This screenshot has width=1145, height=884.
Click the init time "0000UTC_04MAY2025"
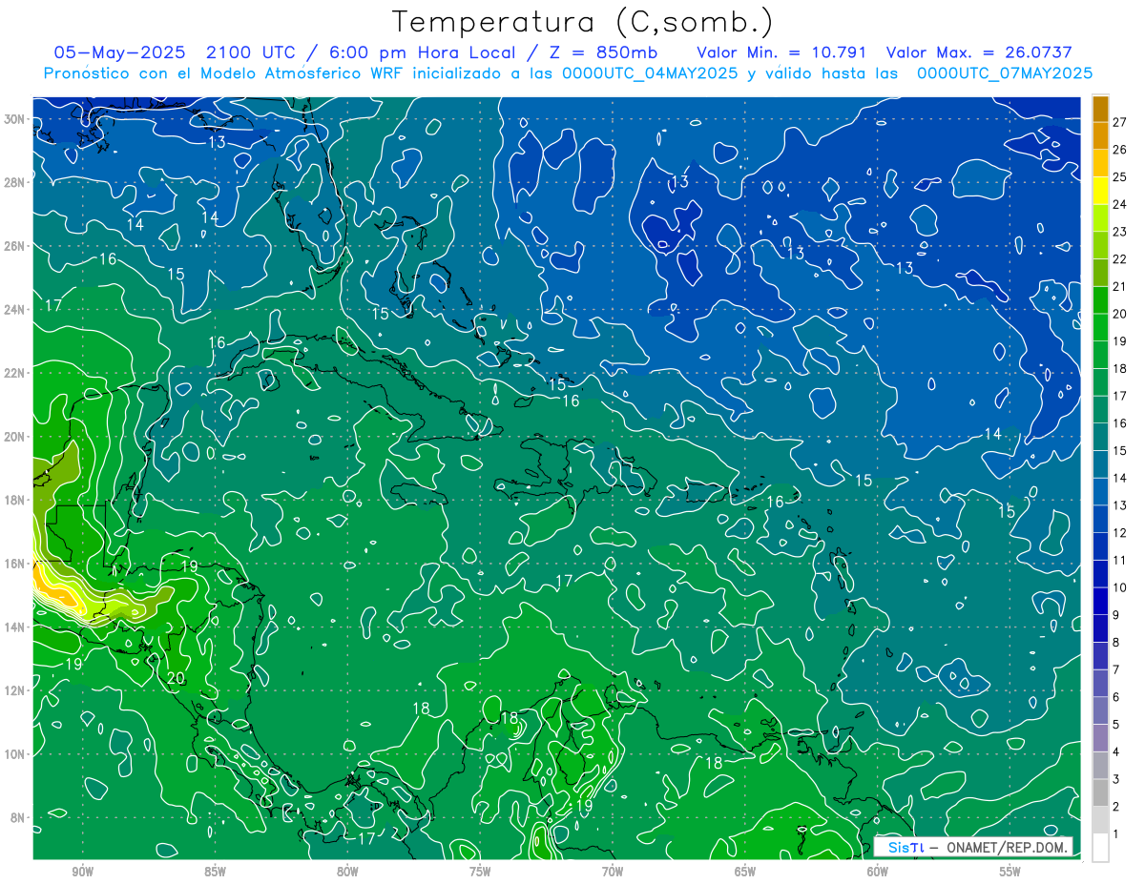650,73
